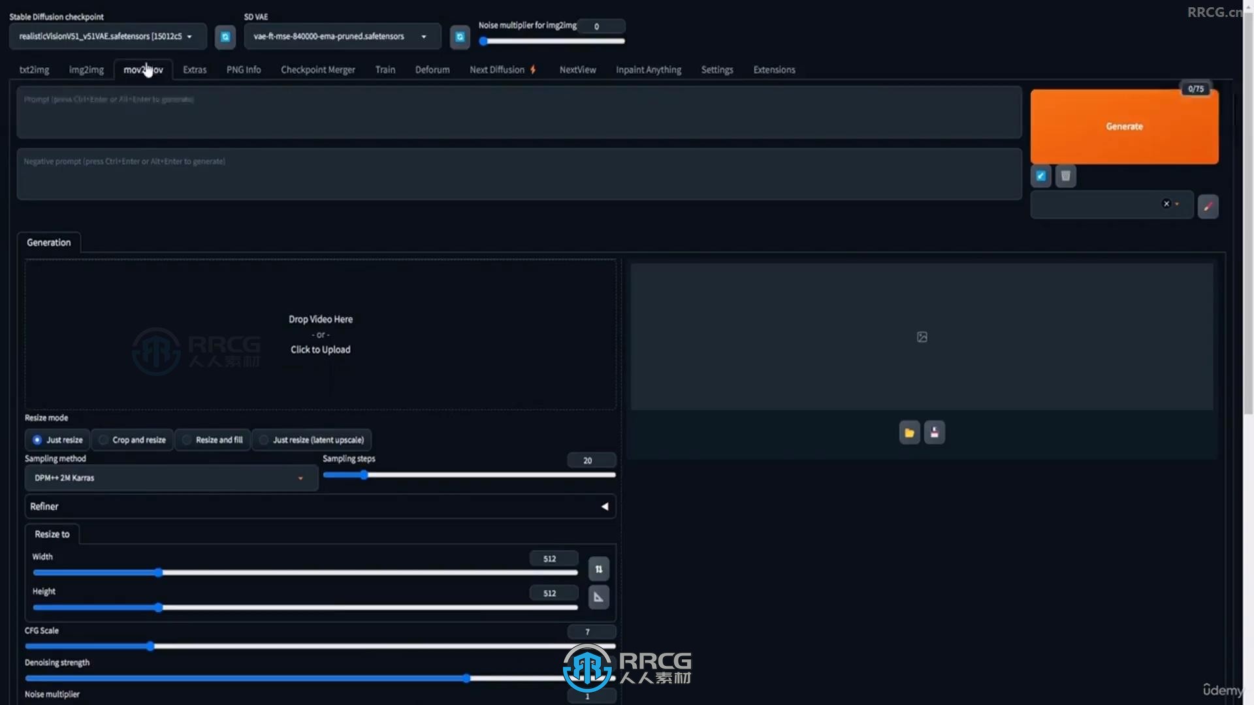Select Resize and fill mode
This screenshot has width=1254, height=705.
coord(213,440)
